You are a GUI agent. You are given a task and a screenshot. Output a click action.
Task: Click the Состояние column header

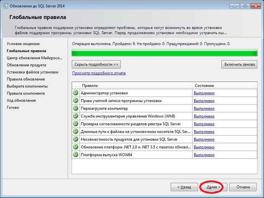pyautogui.click(x=225, y=85)
